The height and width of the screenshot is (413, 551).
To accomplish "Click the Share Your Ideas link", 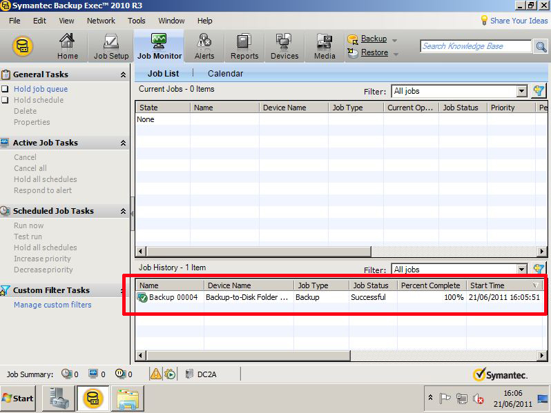I will pos(519,21).
